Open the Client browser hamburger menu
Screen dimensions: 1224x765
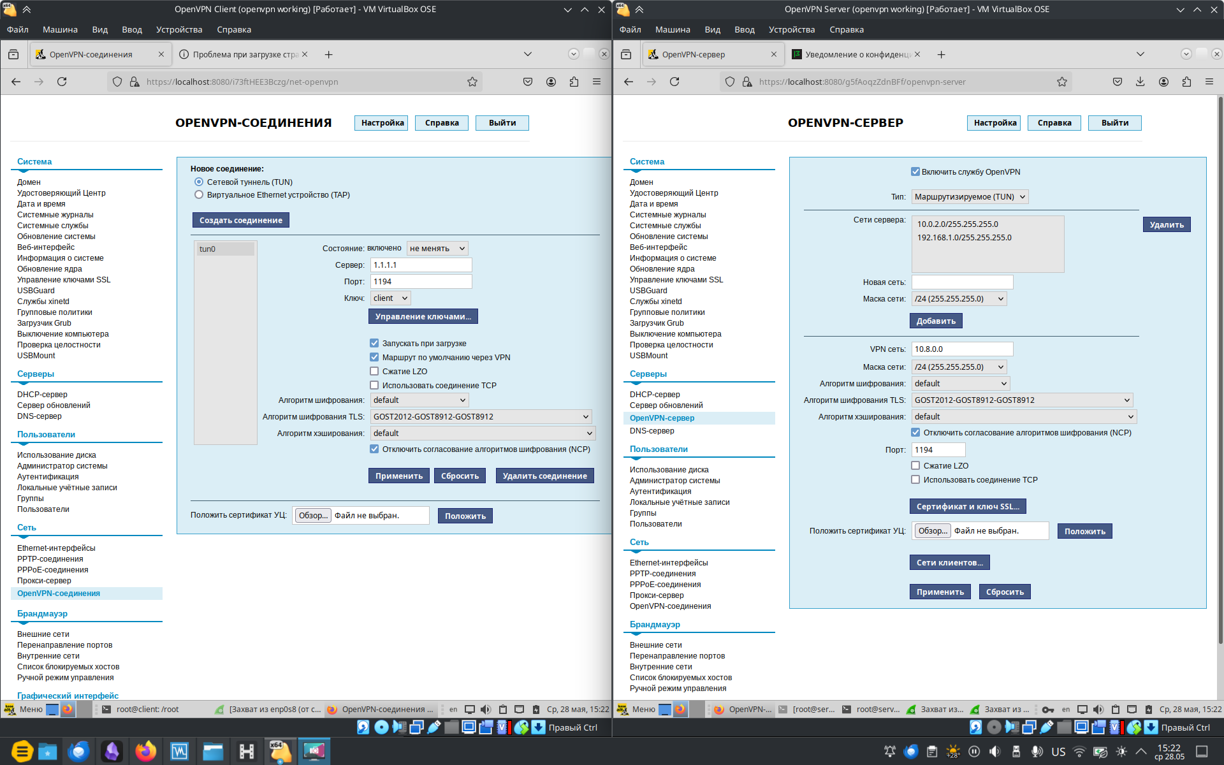(x=597, y=82)
